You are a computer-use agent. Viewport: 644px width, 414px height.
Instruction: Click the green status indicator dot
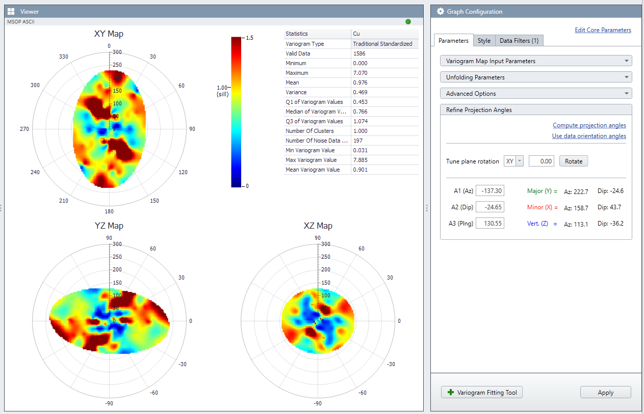coord(408,21)
